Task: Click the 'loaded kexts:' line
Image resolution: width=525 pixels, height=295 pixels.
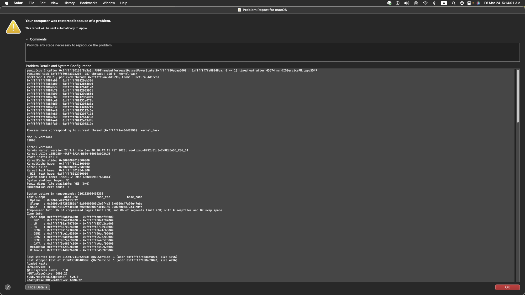Action: coord(38,264)
